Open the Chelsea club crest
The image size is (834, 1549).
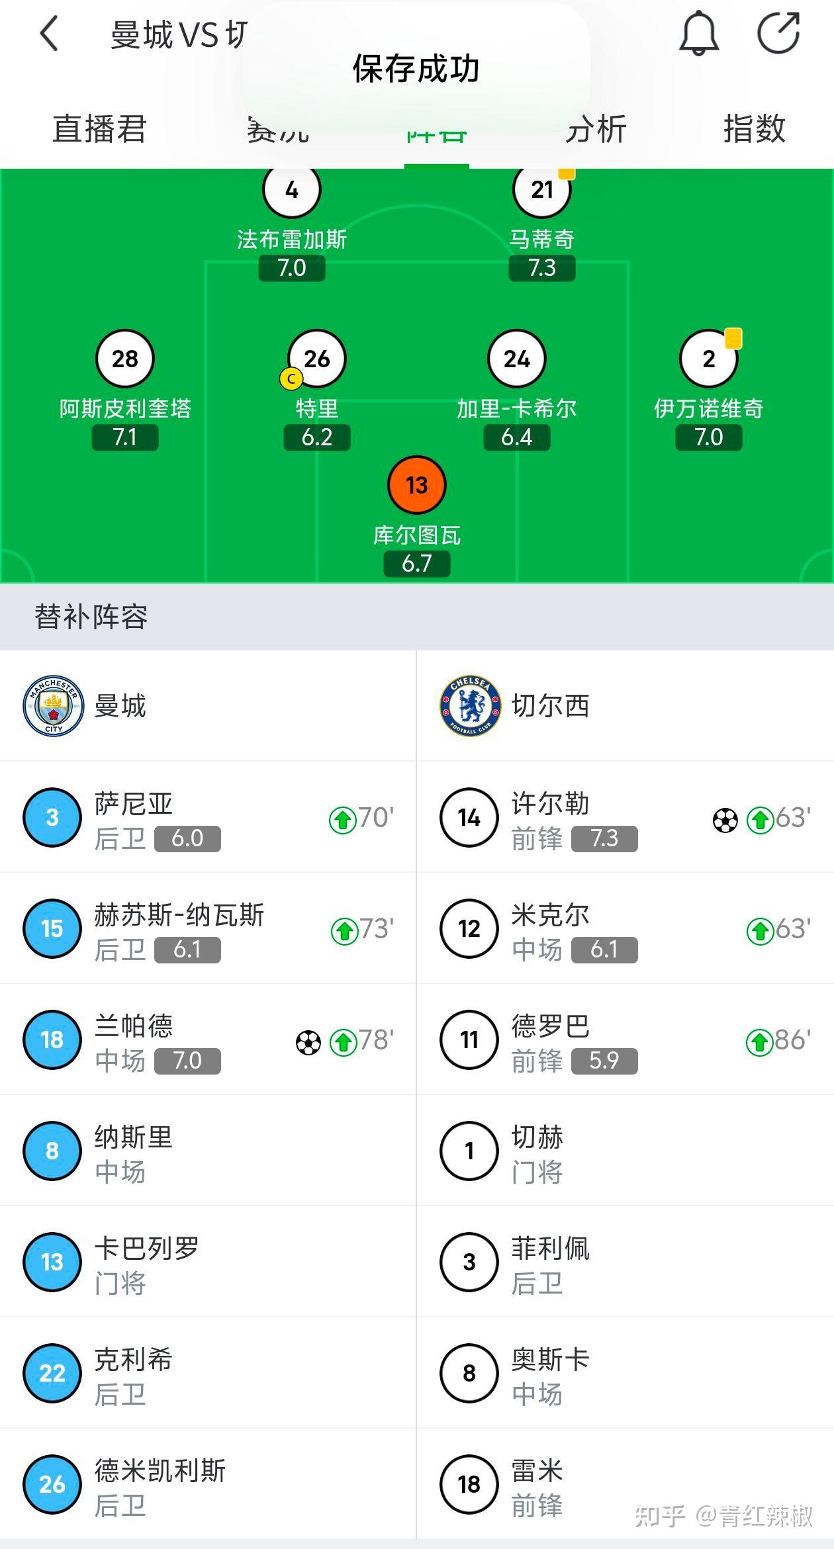[x=470, y=706]
